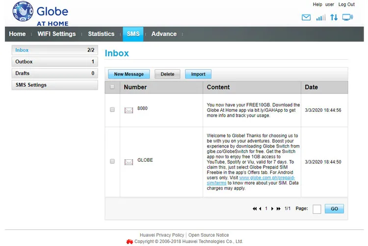Open envelope icon beside 8080 message
This screenshot has width=368, height=246.
[x=129, y=110]
